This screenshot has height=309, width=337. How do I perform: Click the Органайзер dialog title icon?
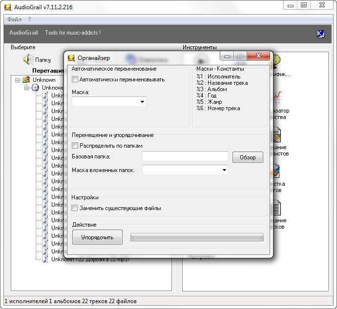coord(71,58)
